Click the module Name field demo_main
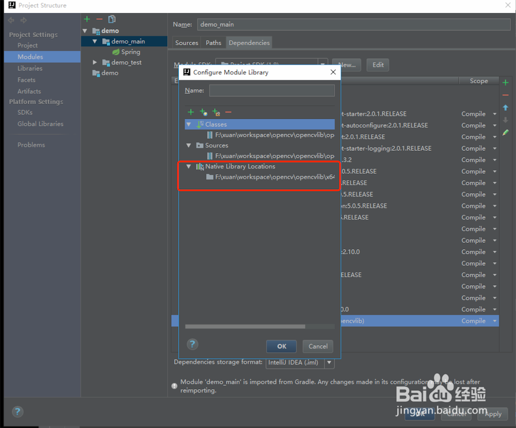The height and width of the screenshot is (428, 516). pyautogui.click(x=354, y=25)
